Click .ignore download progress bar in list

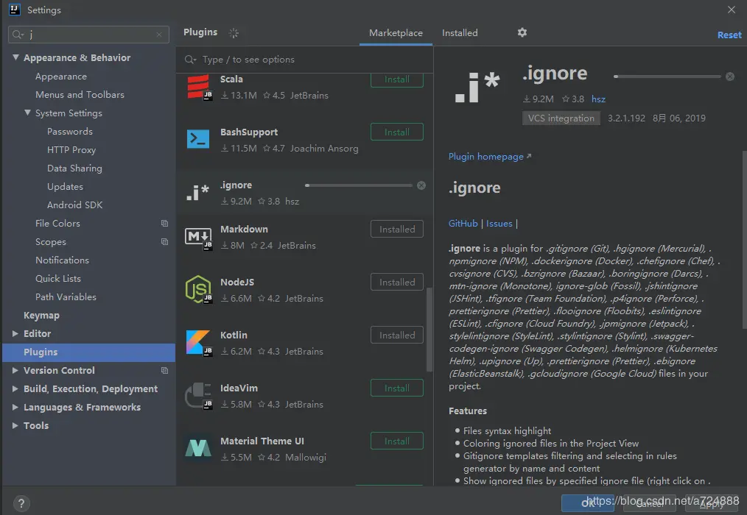coord(359,185)
